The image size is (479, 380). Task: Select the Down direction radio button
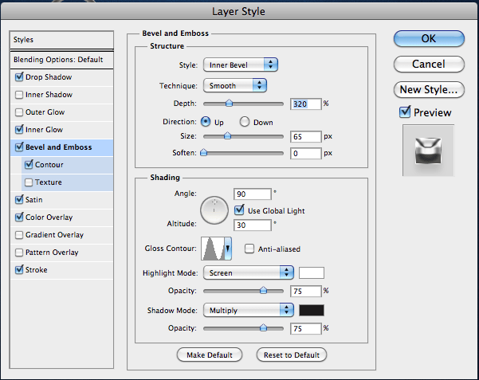point(245,122)
